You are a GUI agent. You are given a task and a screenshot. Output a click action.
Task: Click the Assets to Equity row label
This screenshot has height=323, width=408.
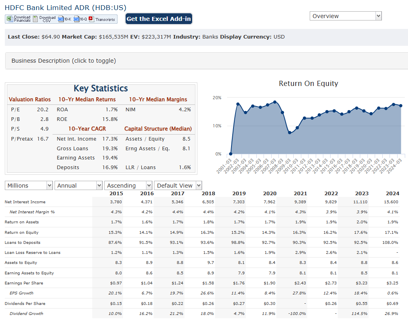21,263
